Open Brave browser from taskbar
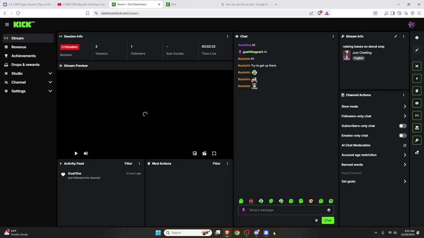The width and height of the screenshot is (424, 238). click(x=227, y=233)
